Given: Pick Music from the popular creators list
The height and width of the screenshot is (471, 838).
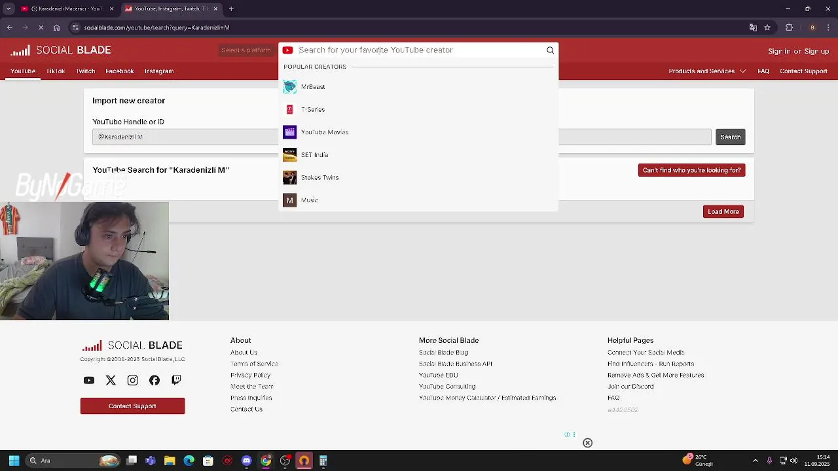Looking at the screenshot, I should click(418, 200).
